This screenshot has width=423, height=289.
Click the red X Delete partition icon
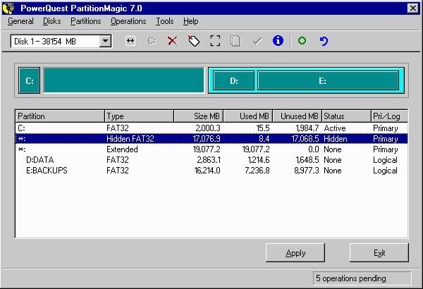coord(172,42)
